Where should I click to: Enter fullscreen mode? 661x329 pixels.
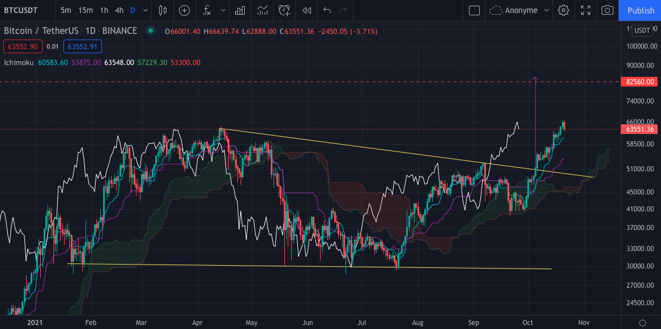[x=585, y=10]
